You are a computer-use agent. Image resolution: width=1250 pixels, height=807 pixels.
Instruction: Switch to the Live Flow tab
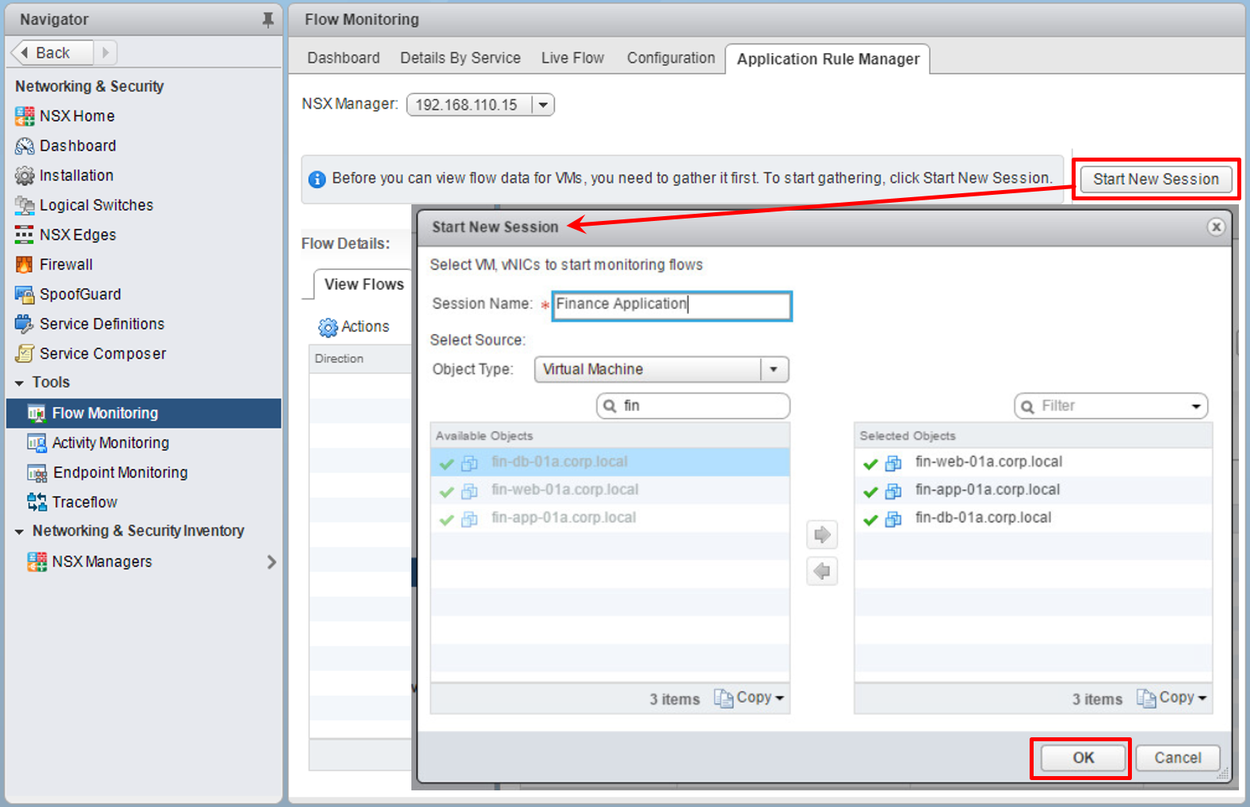[x=572, y=58]
